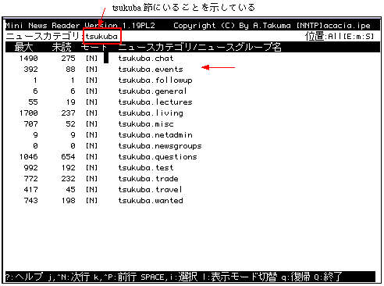Click the q:復帰 return hint

tap(296, 277)
